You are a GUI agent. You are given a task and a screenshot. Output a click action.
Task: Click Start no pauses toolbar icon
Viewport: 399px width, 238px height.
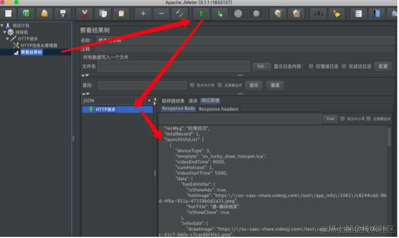point(220,13)
